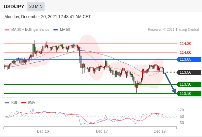Click the black 113.56 current price tag

(x=189, y=72)
